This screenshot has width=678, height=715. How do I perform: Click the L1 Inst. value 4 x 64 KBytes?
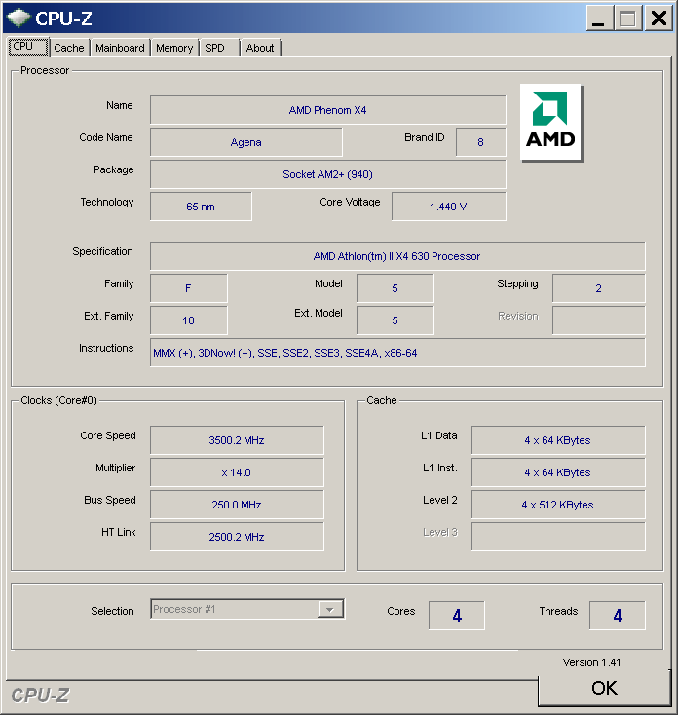[x=558, y=472]
